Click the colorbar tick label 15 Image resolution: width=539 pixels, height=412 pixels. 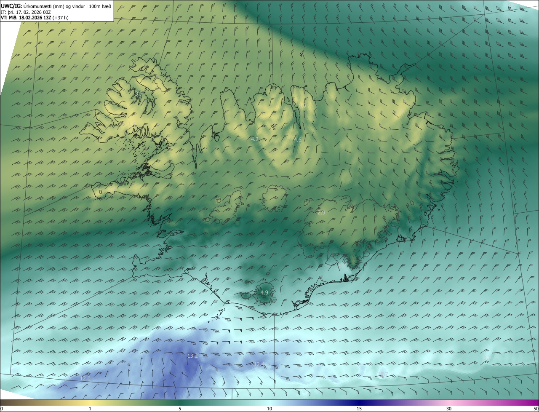[359, 409]
